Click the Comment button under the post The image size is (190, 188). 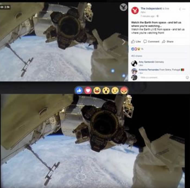(151, 42)
